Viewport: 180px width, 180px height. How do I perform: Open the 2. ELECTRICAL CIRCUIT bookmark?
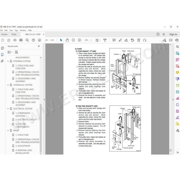pos(26,120)
